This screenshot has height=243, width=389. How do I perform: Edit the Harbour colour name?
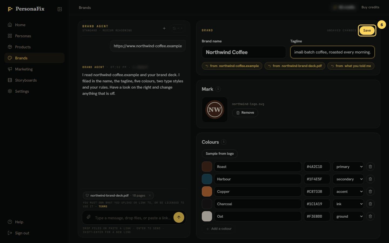click(x=258, y=179)
